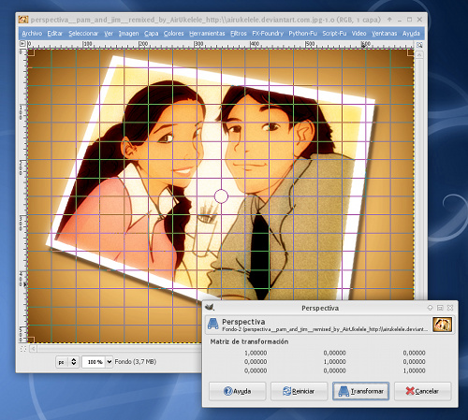Open the Editar menu

pos(55,34)
